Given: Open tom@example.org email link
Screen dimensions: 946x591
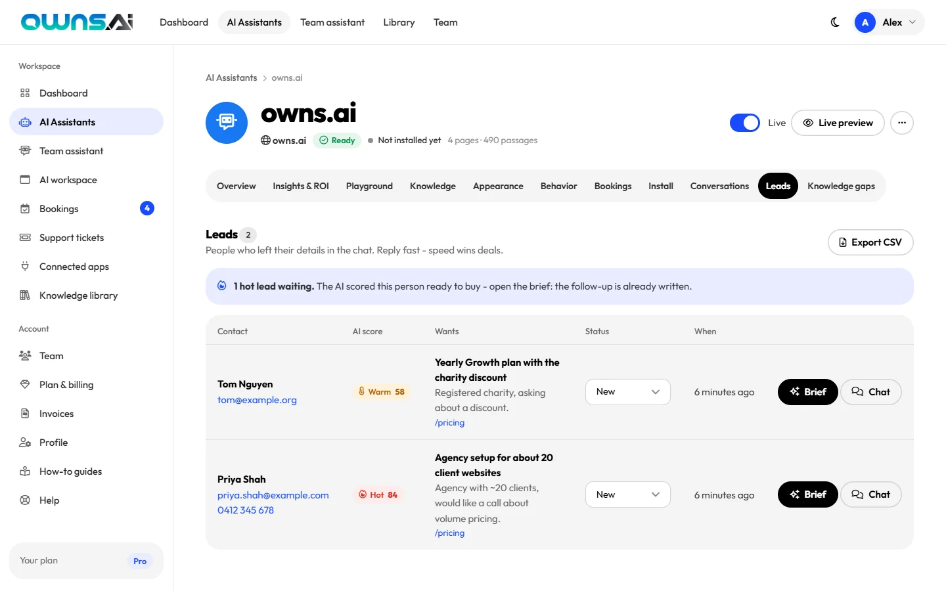Looking at the screenshot, I should click(257, 400).
